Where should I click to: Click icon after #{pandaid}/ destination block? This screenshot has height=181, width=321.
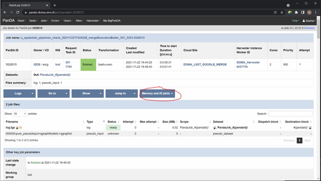310,128
